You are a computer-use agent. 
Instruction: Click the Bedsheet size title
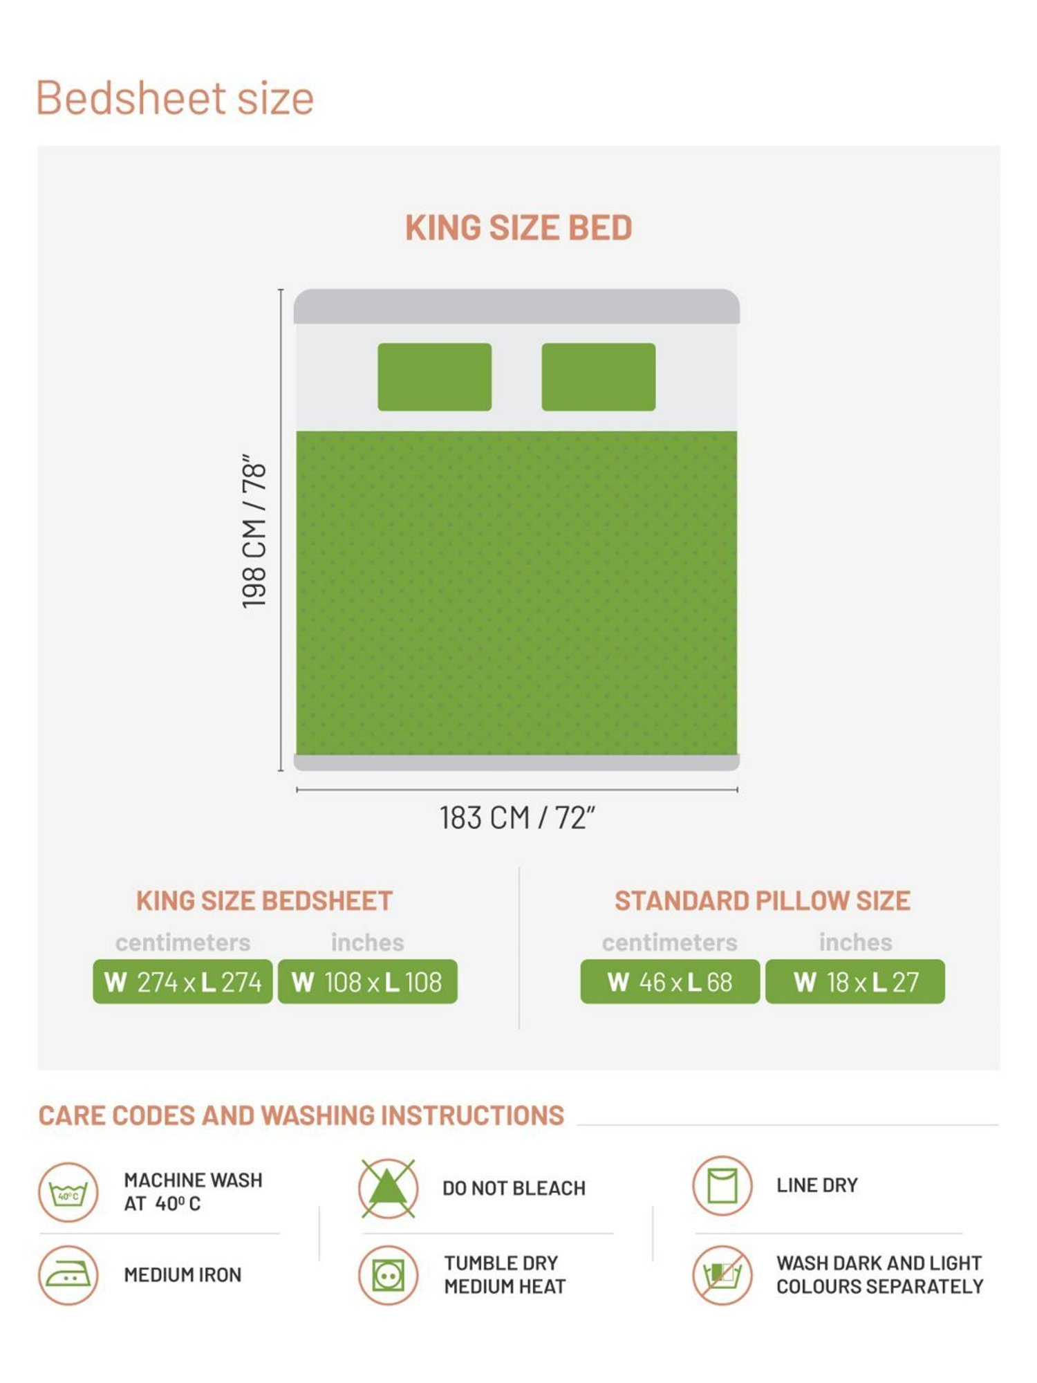click(x=175, y=98)
